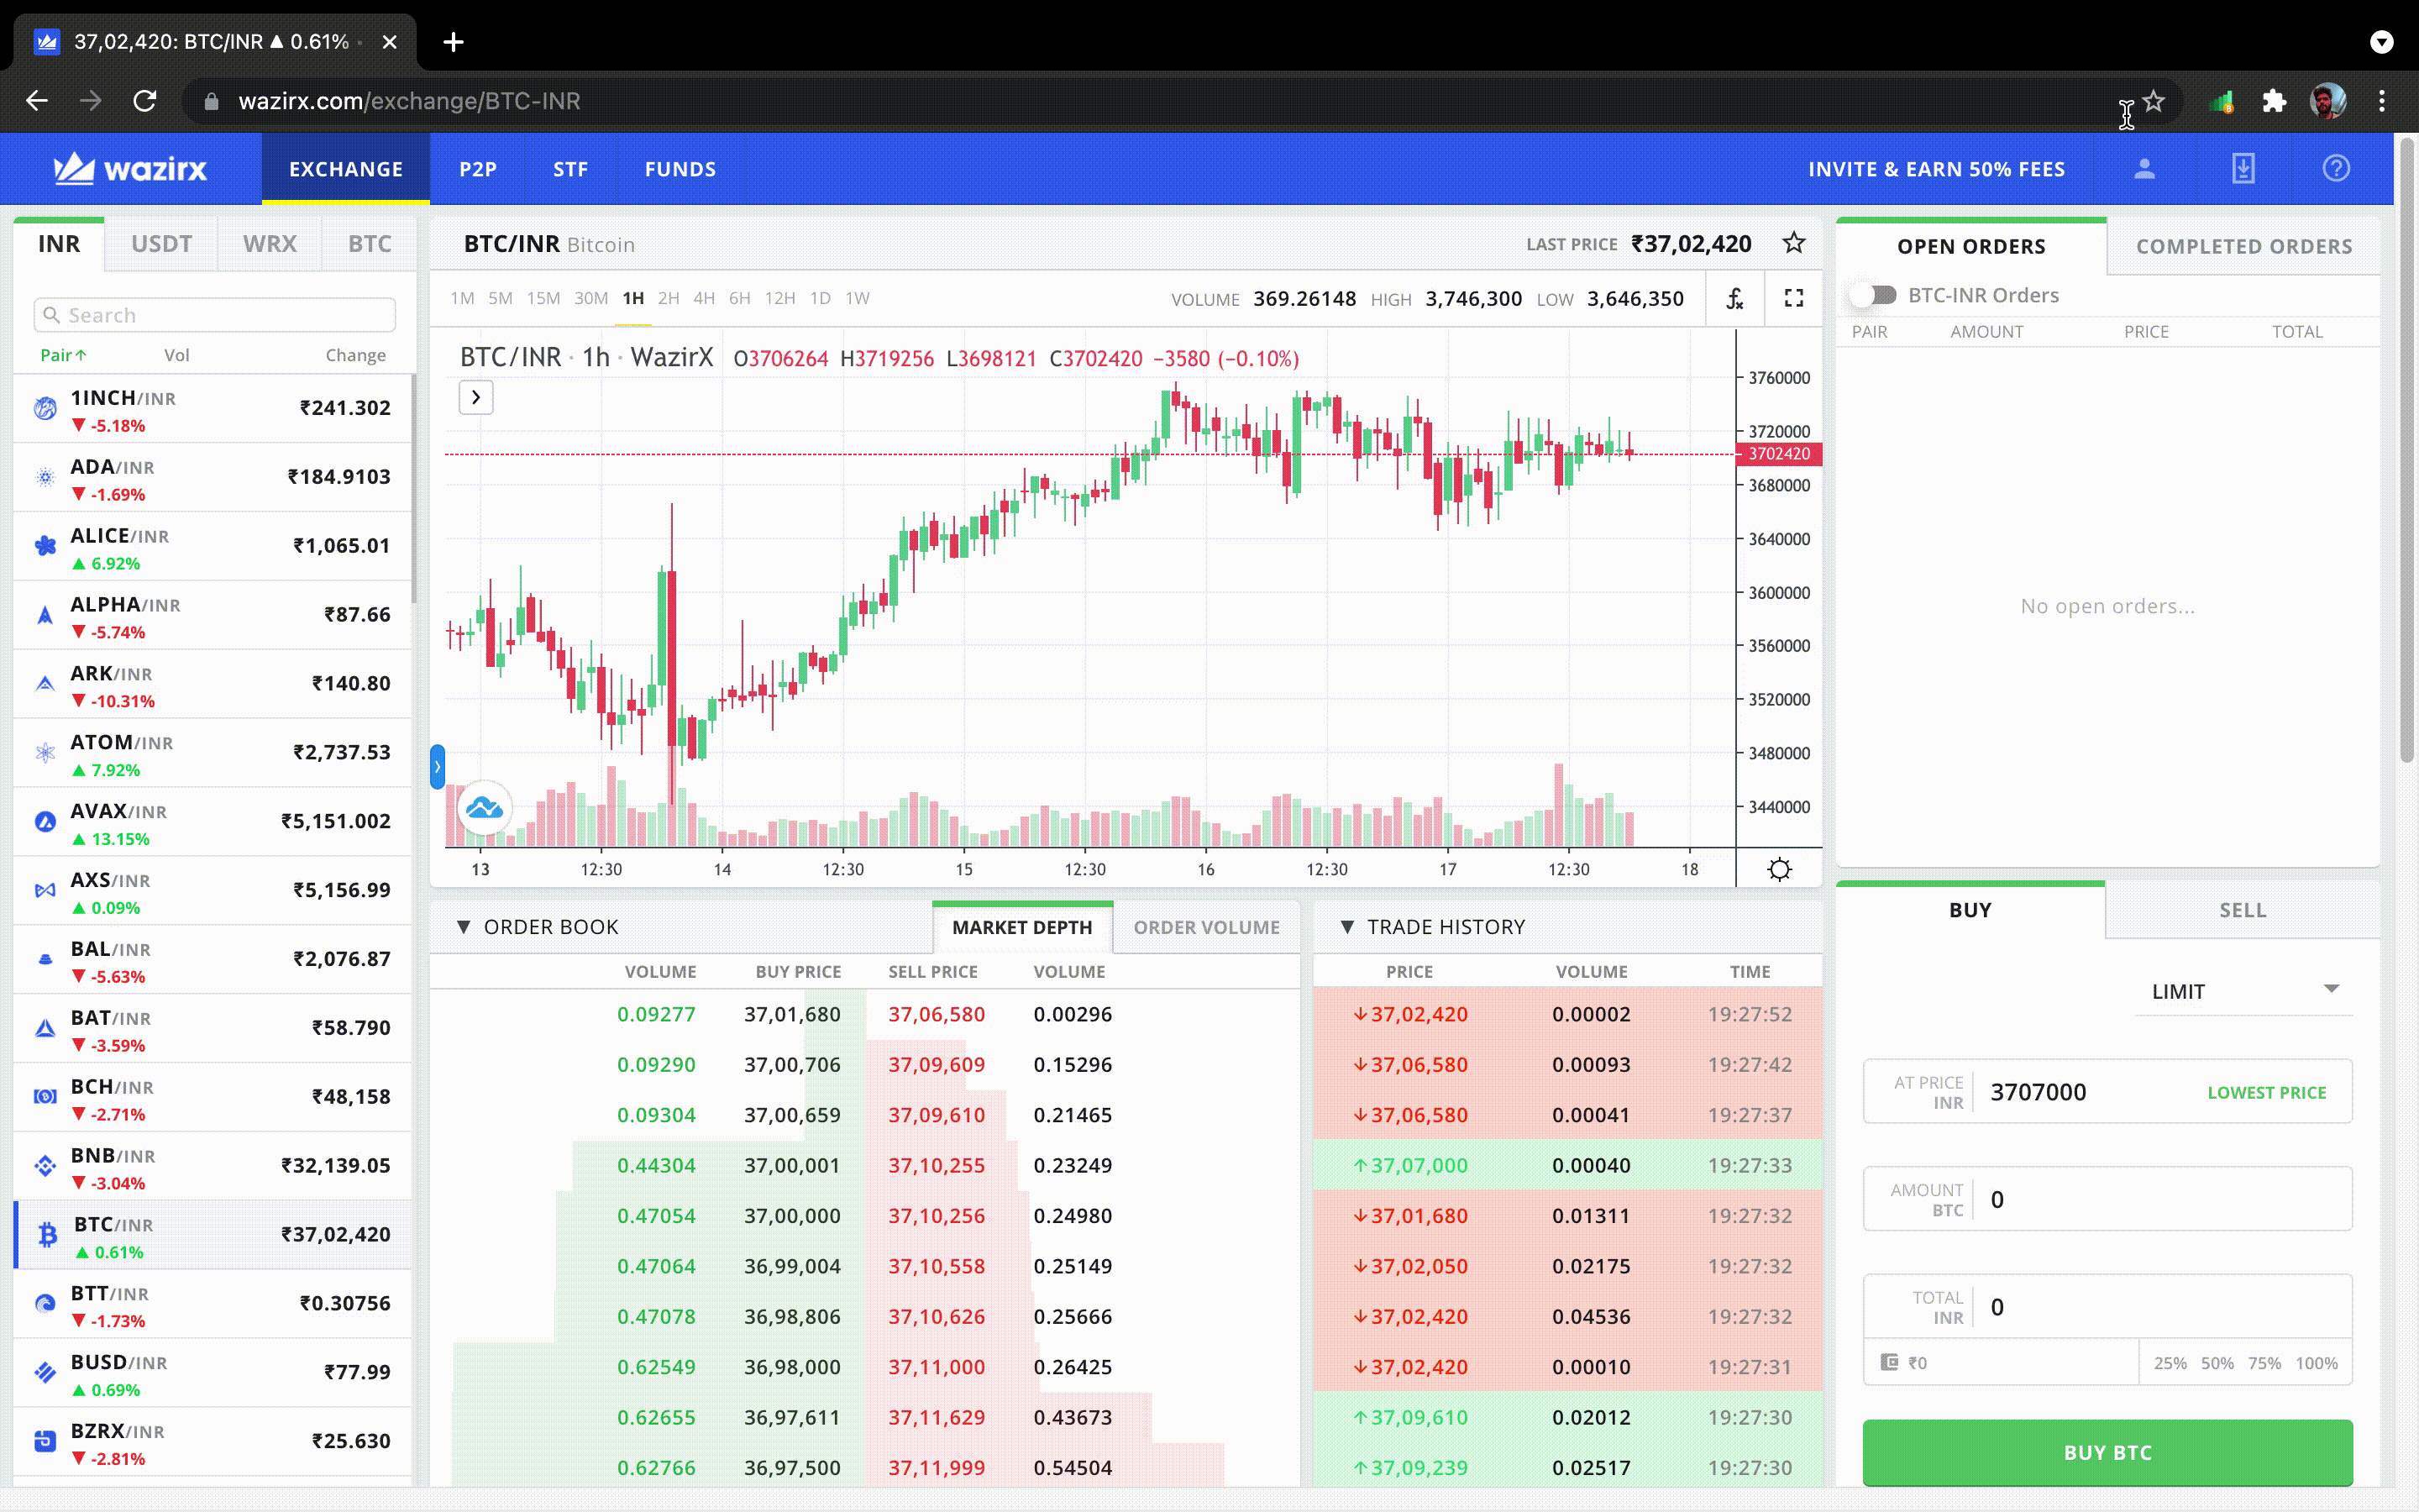
Task: Click the BTC coin icon in pair list
Action: point(47,1236)
